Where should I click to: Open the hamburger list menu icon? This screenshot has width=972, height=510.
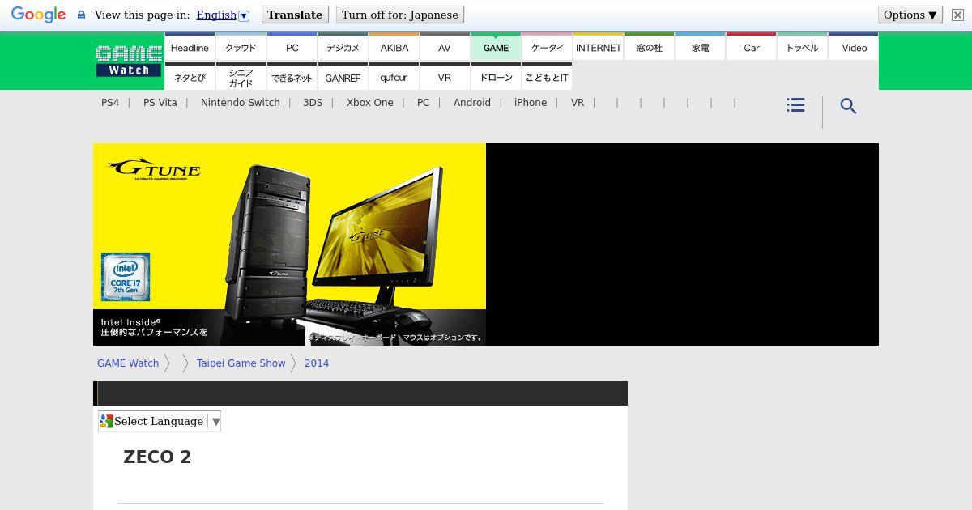(795, 105)
